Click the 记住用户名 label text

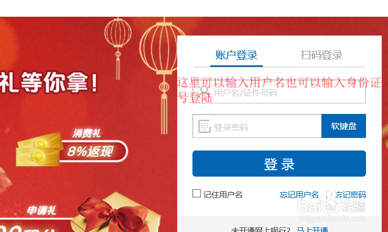223,195
